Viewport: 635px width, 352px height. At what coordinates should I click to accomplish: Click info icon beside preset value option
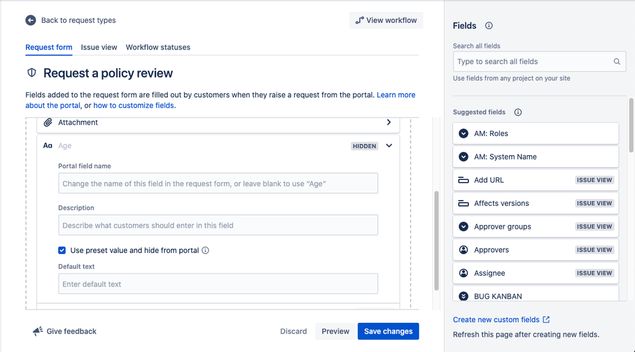(205, 250)
